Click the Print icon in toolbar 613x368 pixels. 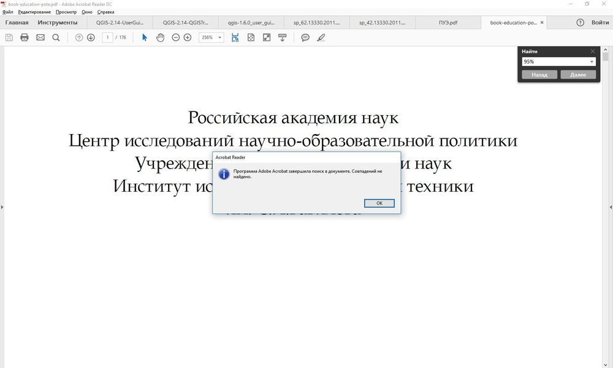pyautogui.click(x=25, y=37)
